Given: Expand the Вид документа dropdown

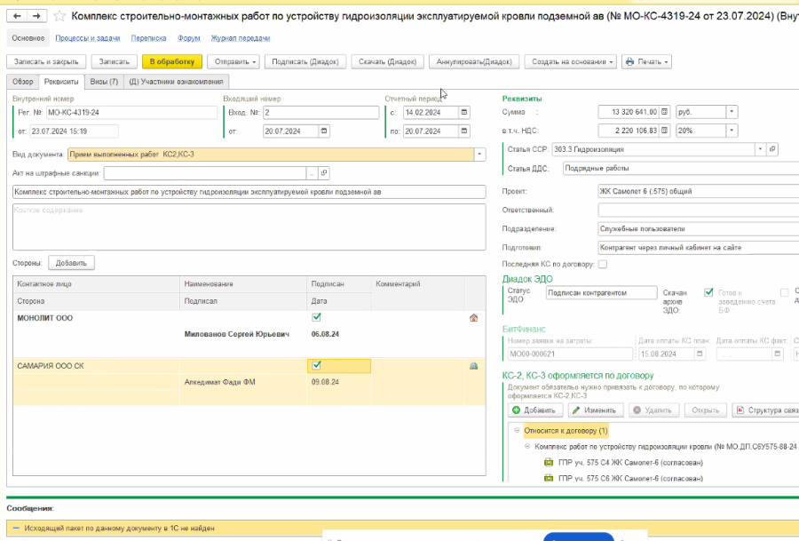Looking at the screenshot, I should pos(480,154).
